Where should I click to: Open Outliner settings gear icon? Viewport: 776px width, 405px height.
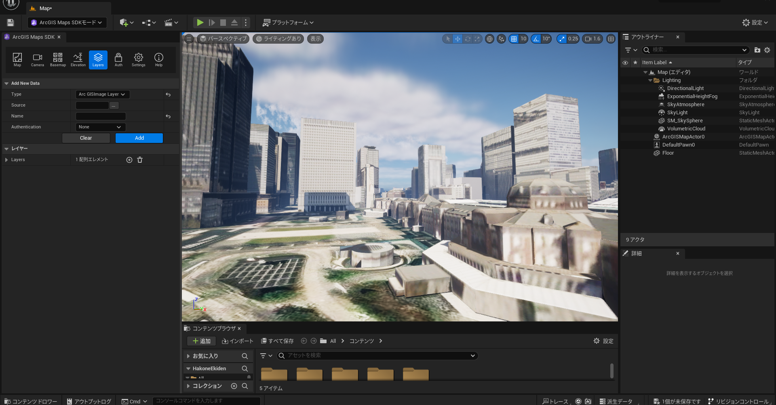click(767, 50)
